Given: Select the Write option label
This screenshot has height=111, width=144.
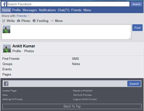Looking at the screenshot, I should point(11,21).
